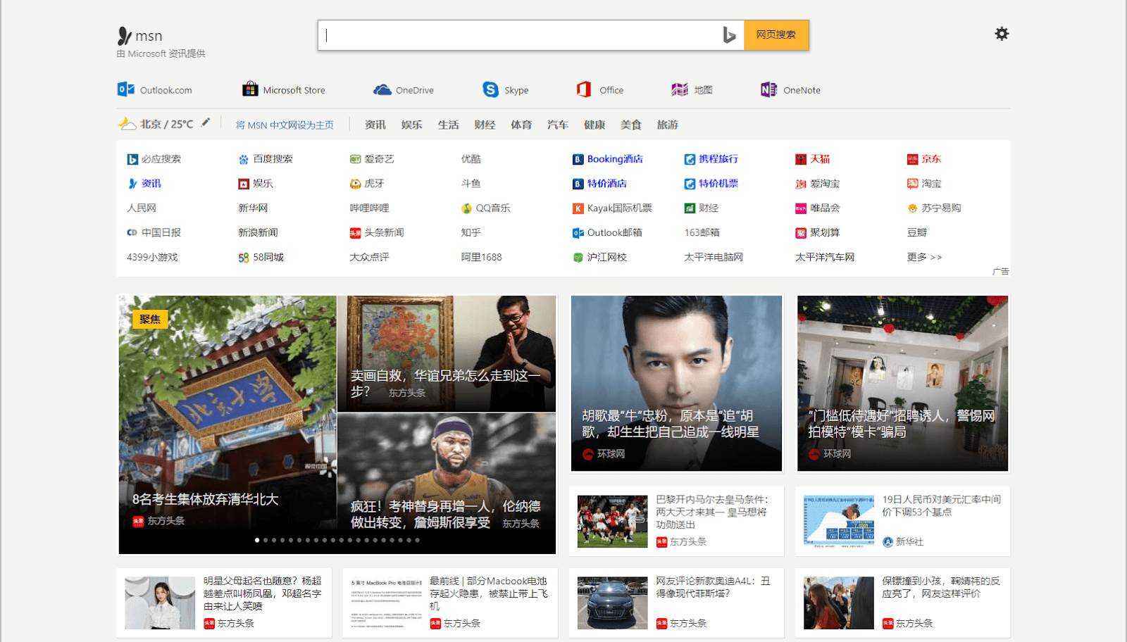Select the last carousel dot
Image resolution: width=1127 pixels, height=642 pixels.
click(x=417, y=540)
